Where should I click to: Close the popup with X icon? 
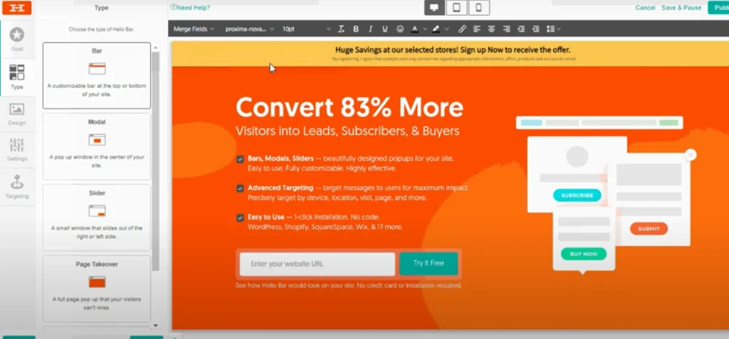pos(691,155)
